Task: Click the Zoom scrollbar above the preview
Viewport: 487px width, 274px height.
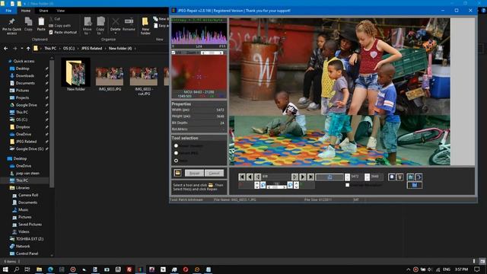Action: (212, 53)
